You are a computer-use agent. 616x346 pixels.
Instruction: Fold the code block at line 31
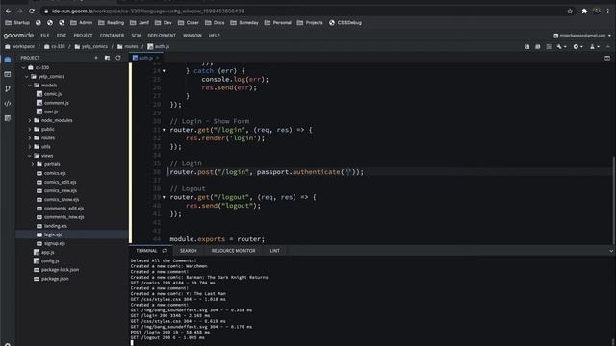(164, 130)
